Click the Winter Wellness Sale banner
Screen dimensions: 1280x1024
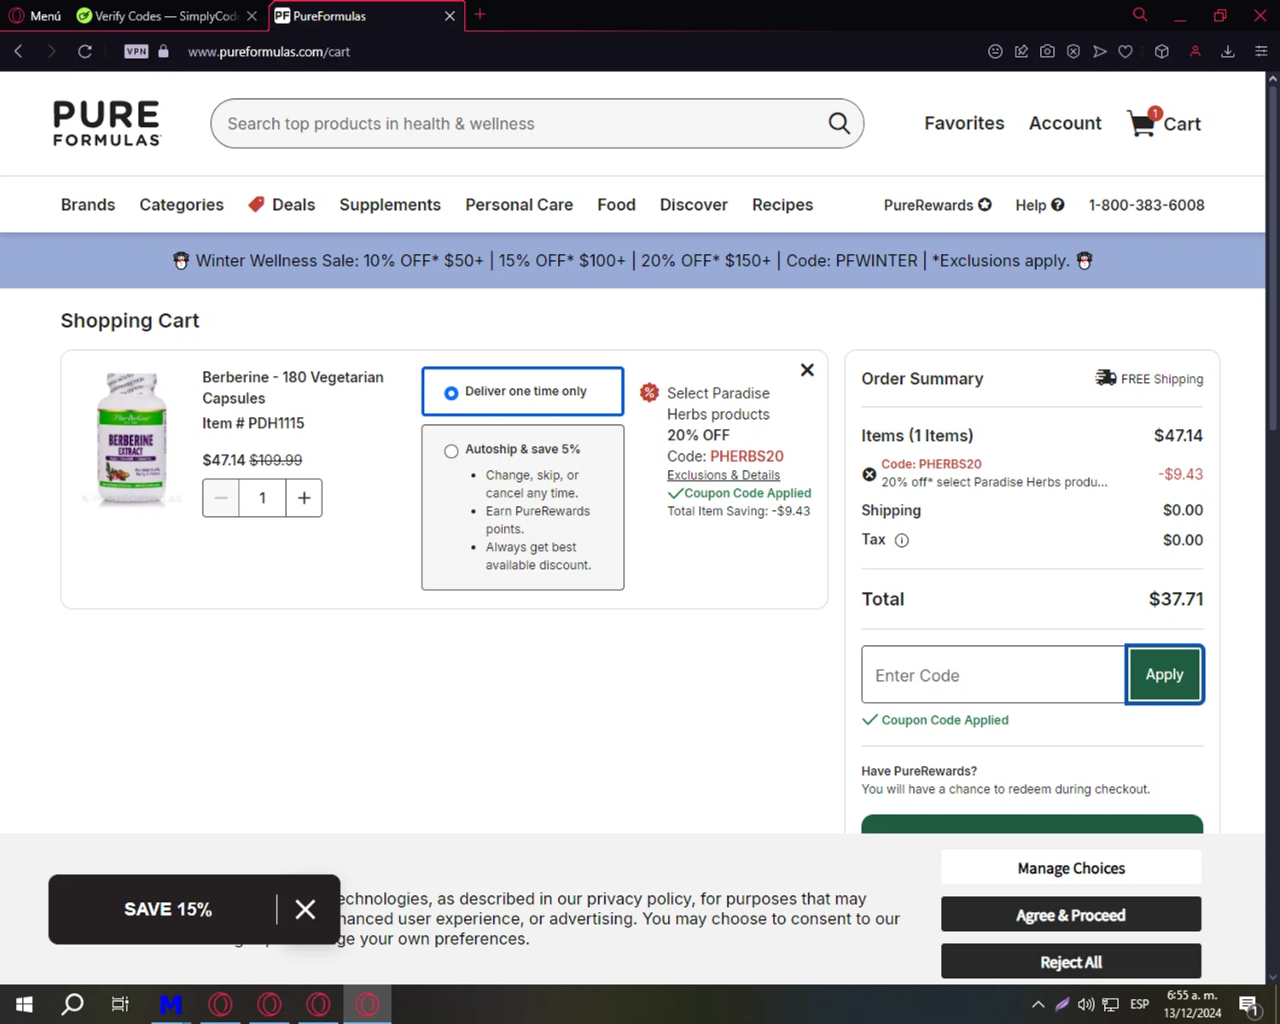[x=632, y=260]
